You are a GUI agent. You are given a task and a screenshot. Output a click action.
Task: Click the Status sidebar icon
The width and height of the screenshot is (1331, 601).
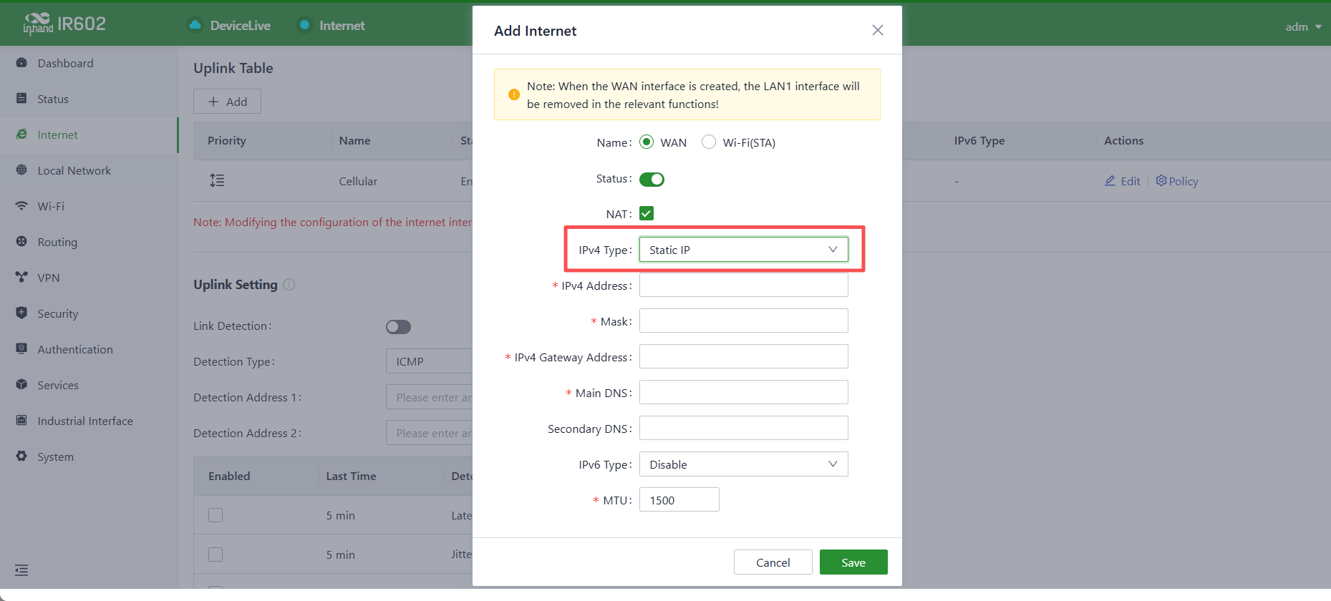tap(21, 99)
